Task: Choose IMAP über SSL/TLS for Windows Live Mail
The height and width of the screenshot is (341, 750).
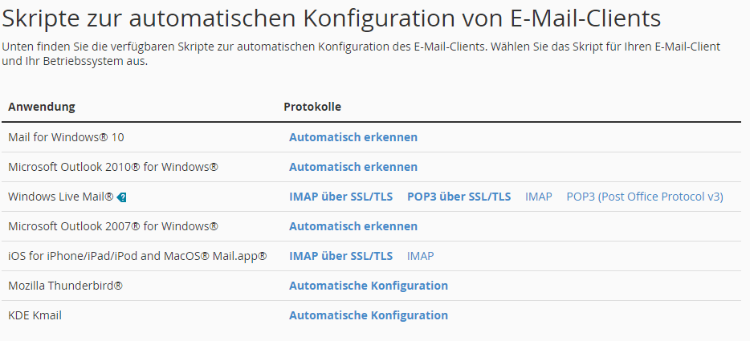Action: pos(340,197)
